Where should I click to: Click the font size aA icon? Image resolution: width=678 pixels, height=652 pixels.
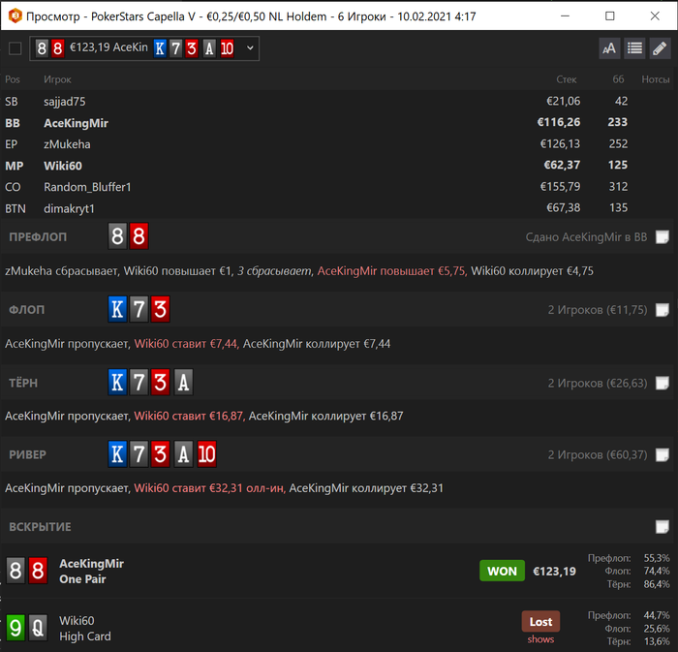609,48
